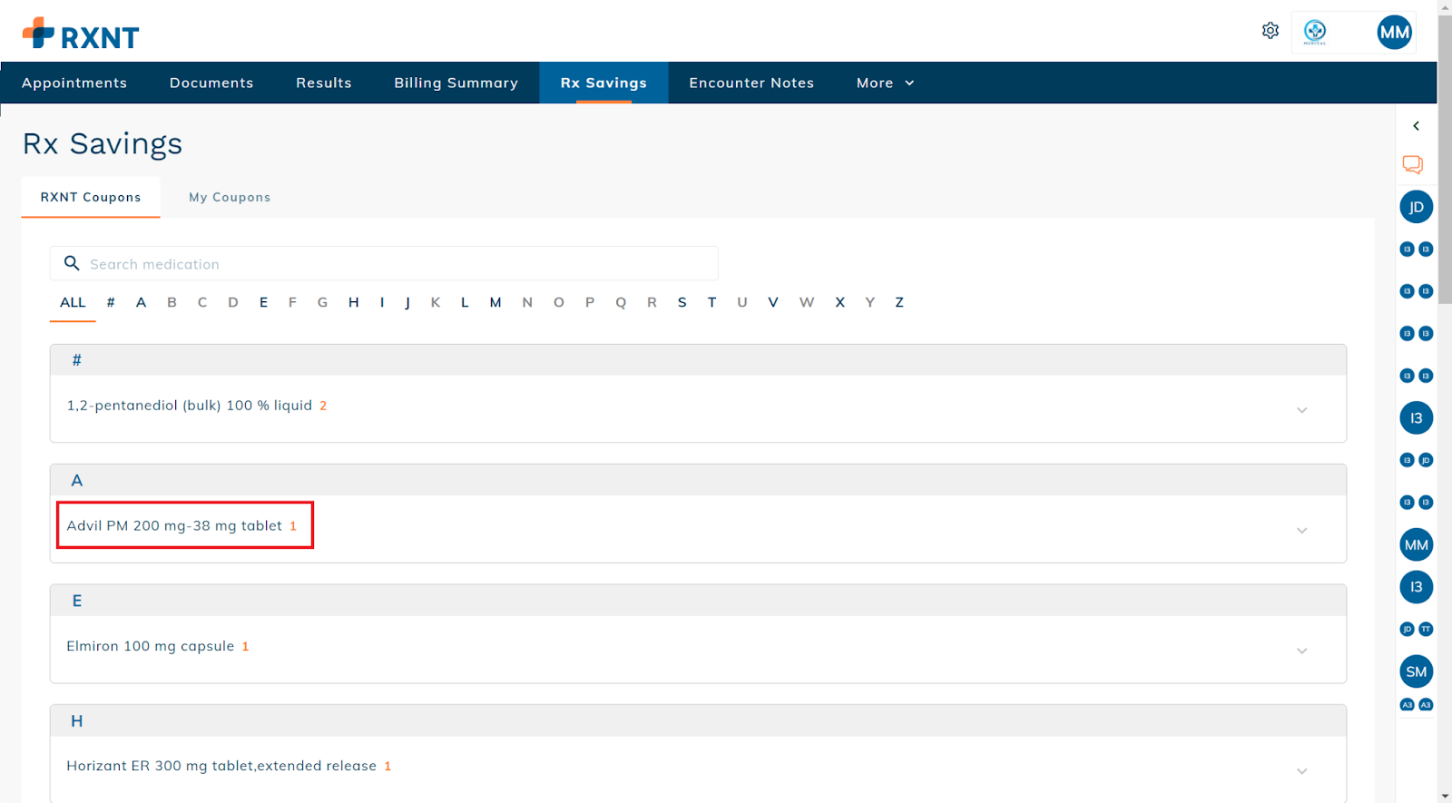This screenshot has height=803, width=1452.
Task: Filter medications by letter J
Action: tap(407, 302)
